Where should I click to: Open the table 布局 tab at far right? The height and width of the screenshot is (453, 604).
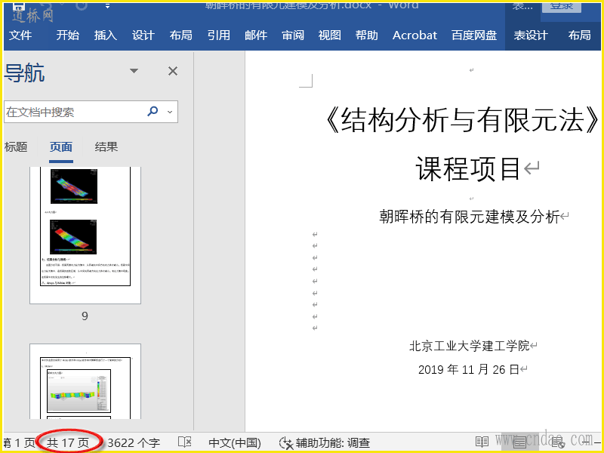580,35
